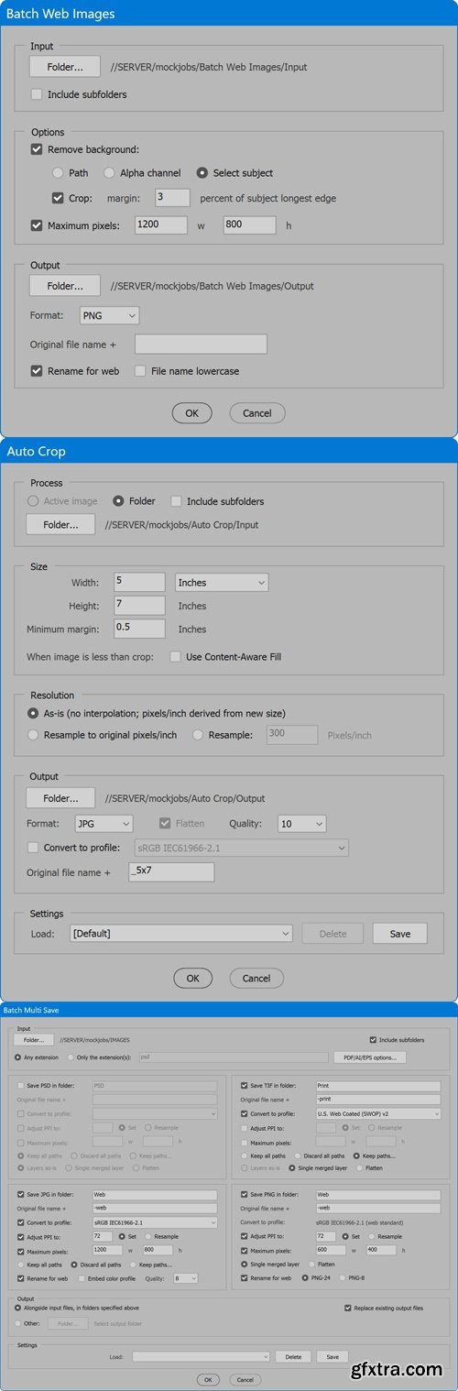Click Cancel in Batch Web Images dialog
Image resolution: width=458 pixels, height=1391 pixels.
tap(257, 413)
